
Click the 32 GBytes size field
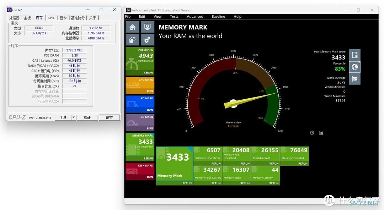39,33
